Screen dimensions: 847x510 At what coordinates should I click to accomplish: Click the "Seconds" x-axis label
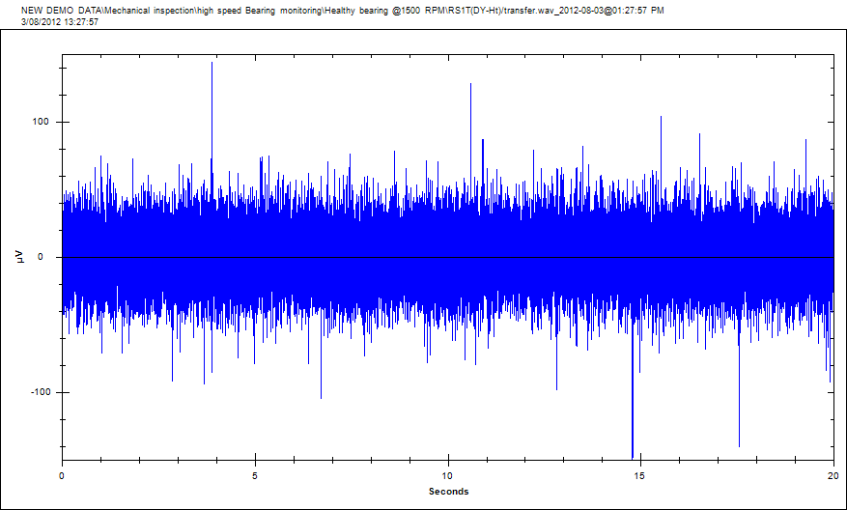tap(448, 492)
